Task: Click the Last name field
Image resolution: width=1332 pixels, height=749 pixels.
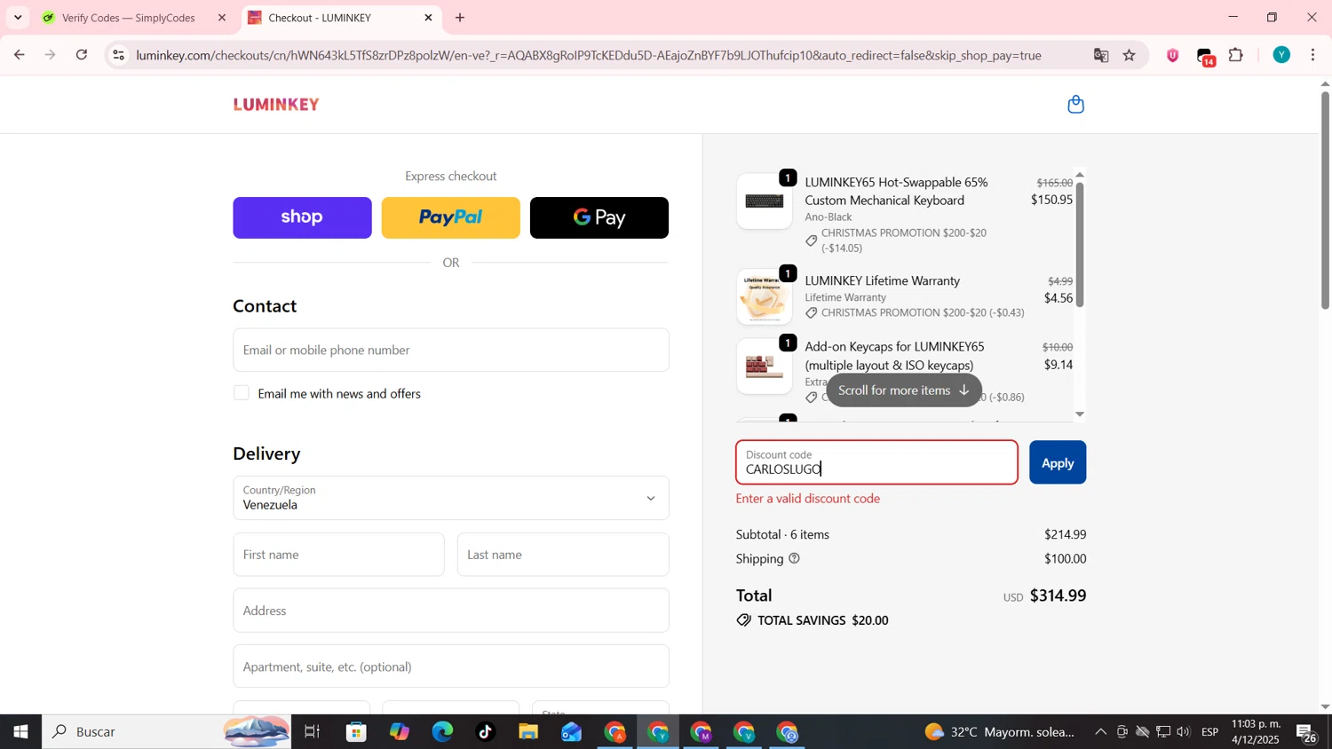Action: (563, 555)
